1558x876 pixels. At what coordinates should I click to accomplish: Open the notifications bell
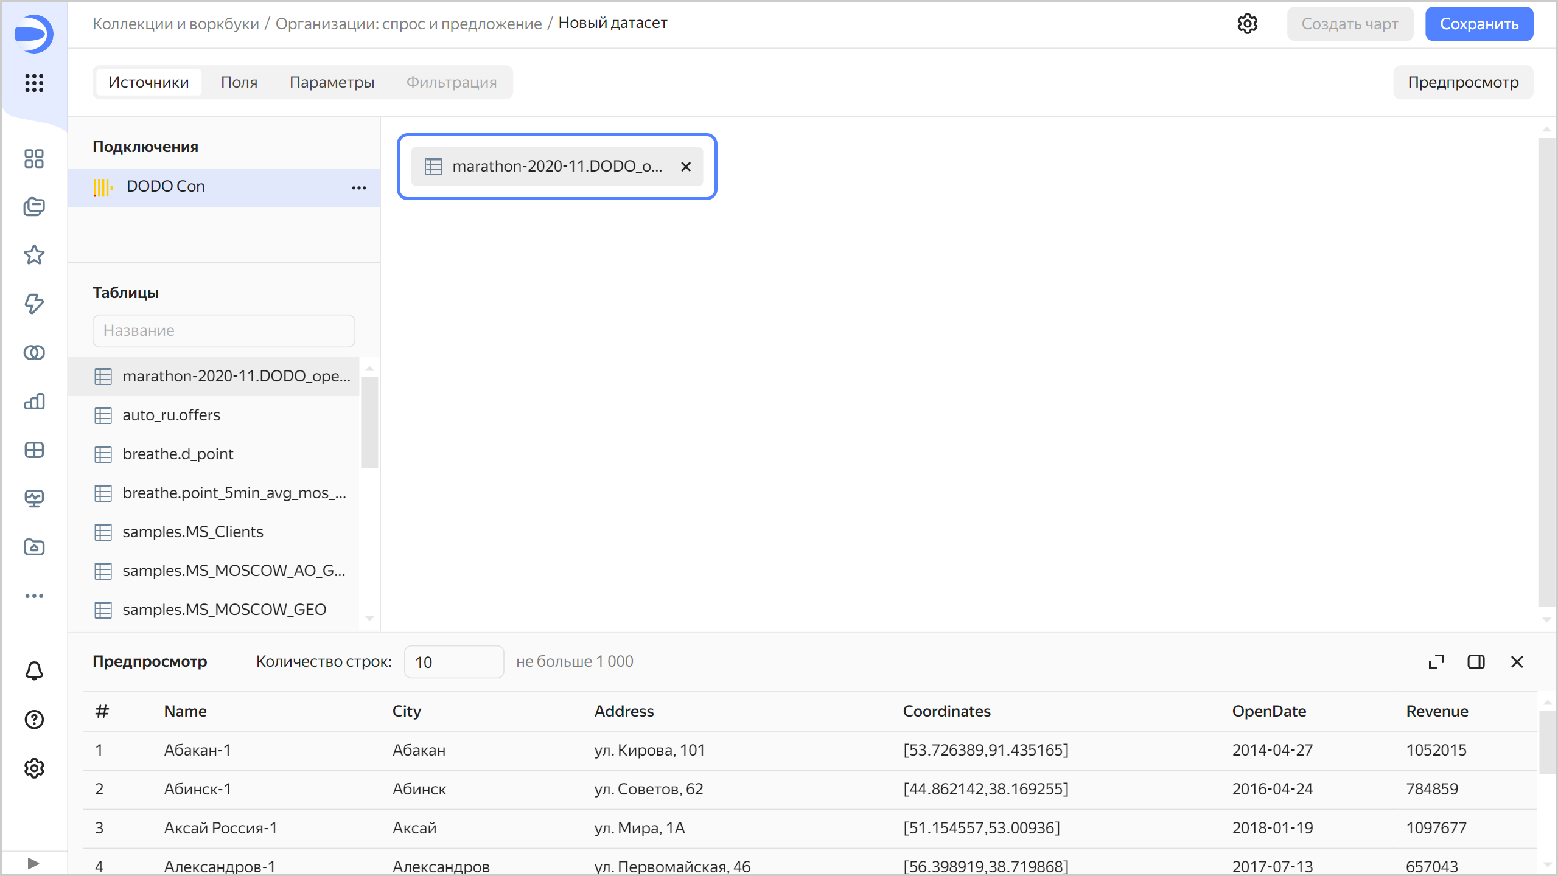34,671
